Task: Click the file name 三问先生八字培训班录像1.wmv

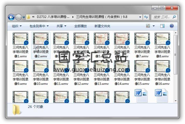Action: (21, 52)
